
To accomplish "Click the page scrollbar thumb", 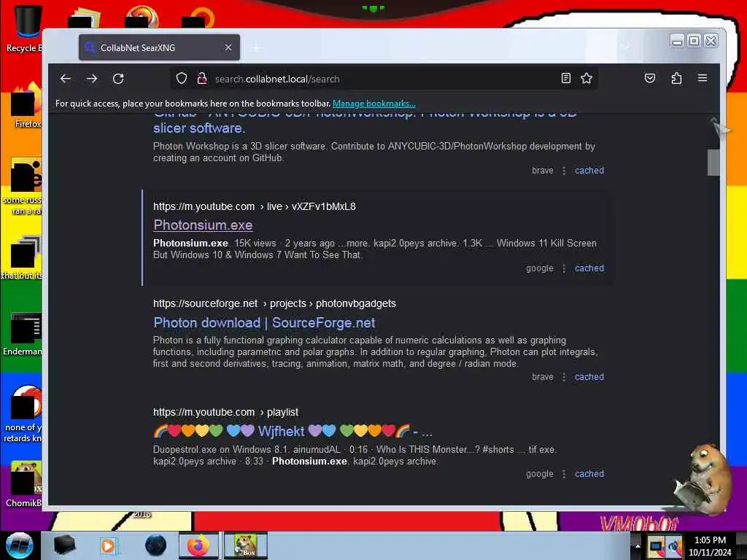I will point(713,163).
